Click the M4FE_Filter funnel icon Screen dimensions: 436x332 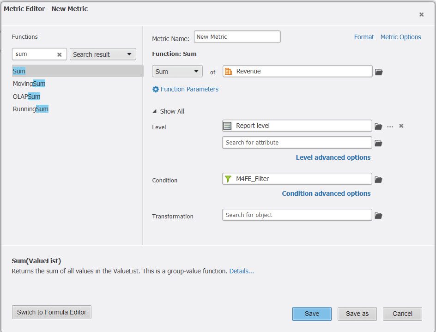tap(228, 179)
